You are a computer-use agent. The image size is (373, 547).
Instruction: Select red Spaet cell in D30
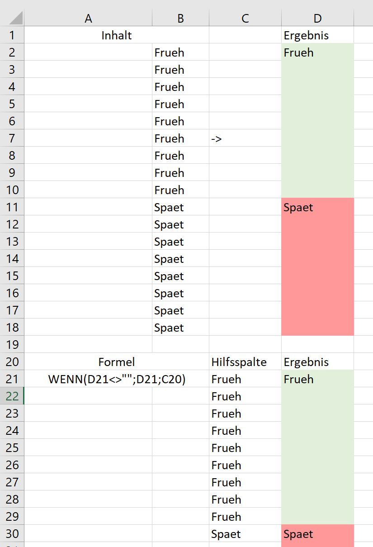point(317,534)
